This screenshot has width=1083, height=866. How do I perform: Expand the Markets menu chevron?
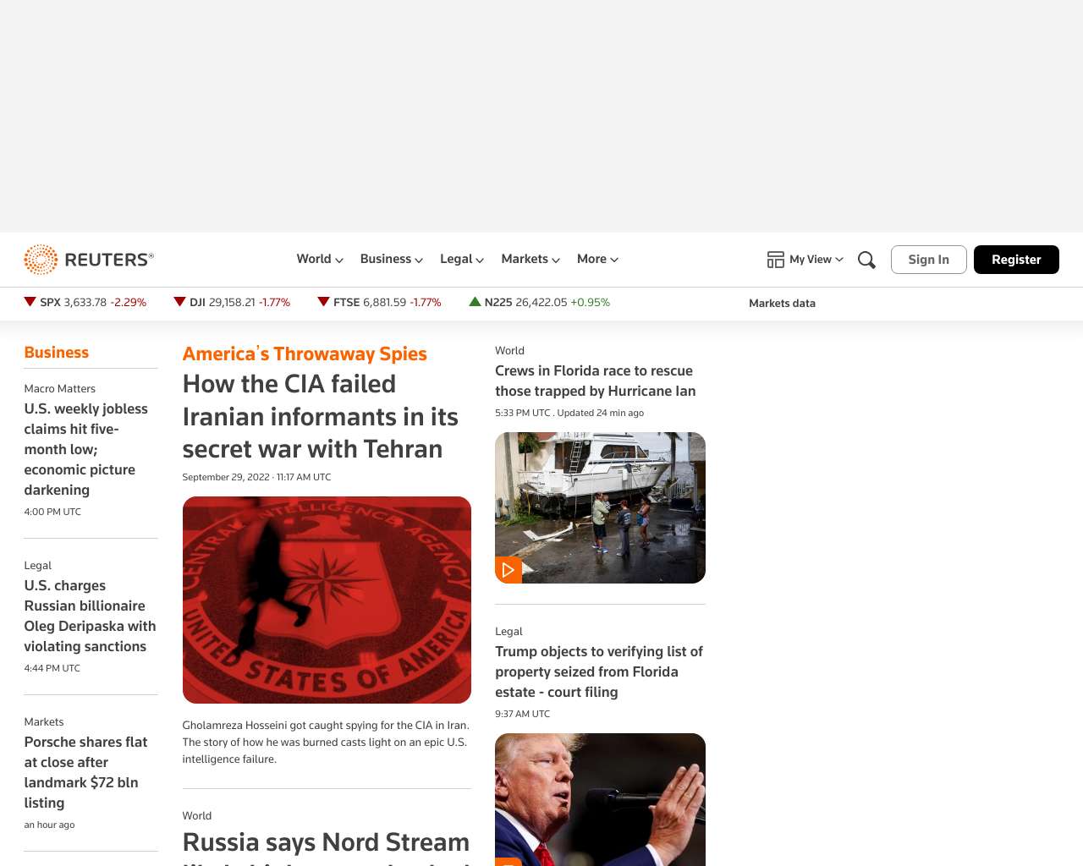[x=556, y=260]
